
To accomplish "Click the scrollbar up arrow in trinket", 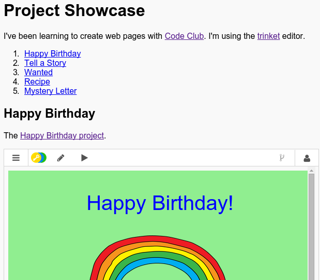I will coord(311,171).
